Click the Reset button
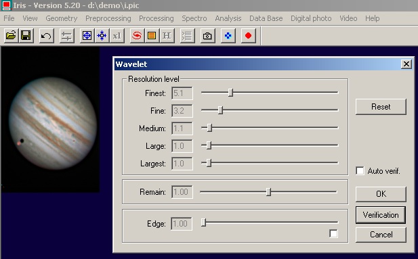Screen dimensions: 418x259 (x=381, y=107)
